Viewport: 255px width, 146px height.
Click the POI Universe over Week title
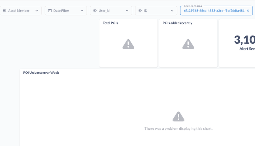41,73
